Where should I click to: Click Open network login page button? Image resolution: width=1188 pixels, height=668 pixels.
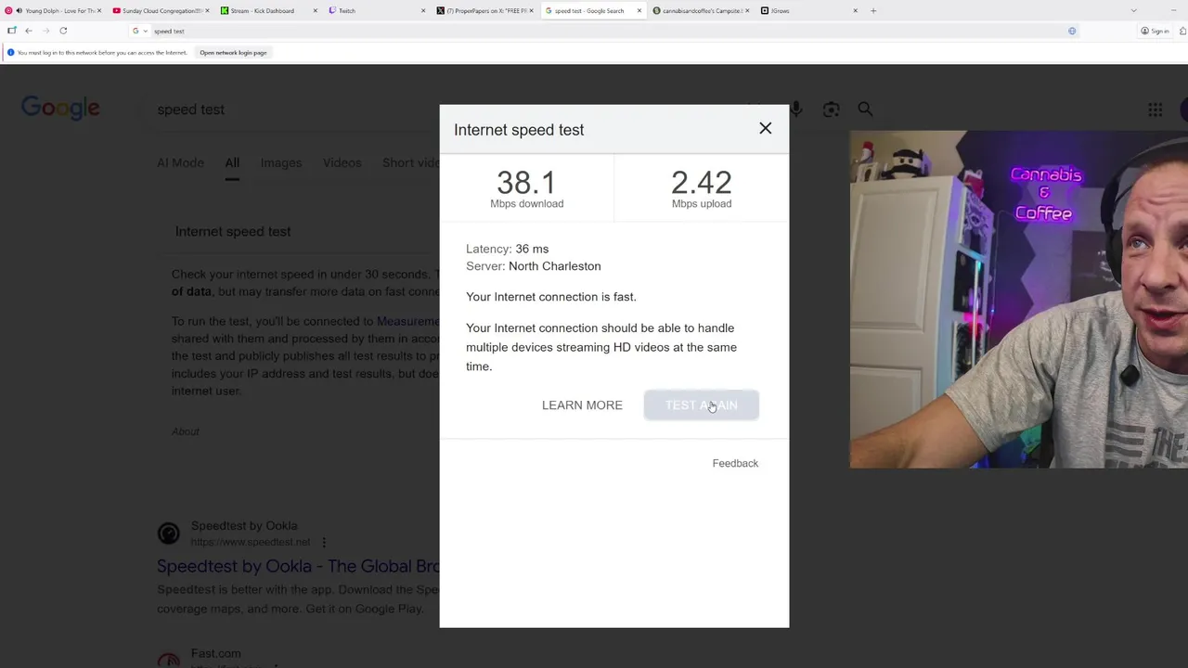pyautogui.click(x=233, y=53)
